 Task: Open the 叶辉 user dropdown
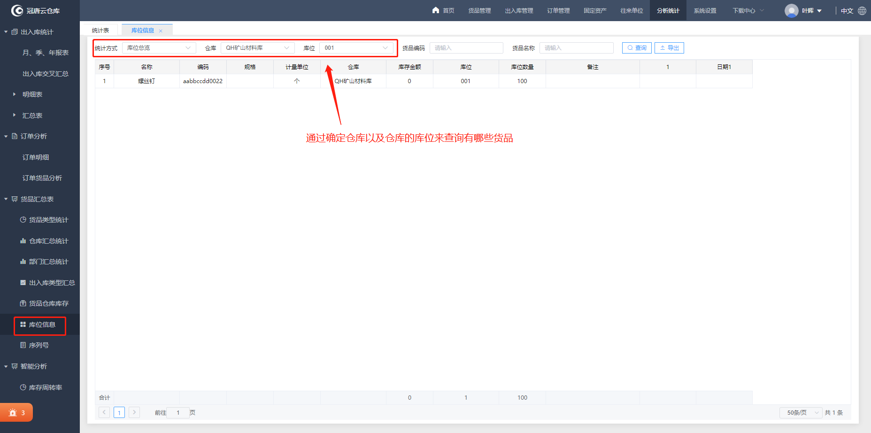coord(812,11)
